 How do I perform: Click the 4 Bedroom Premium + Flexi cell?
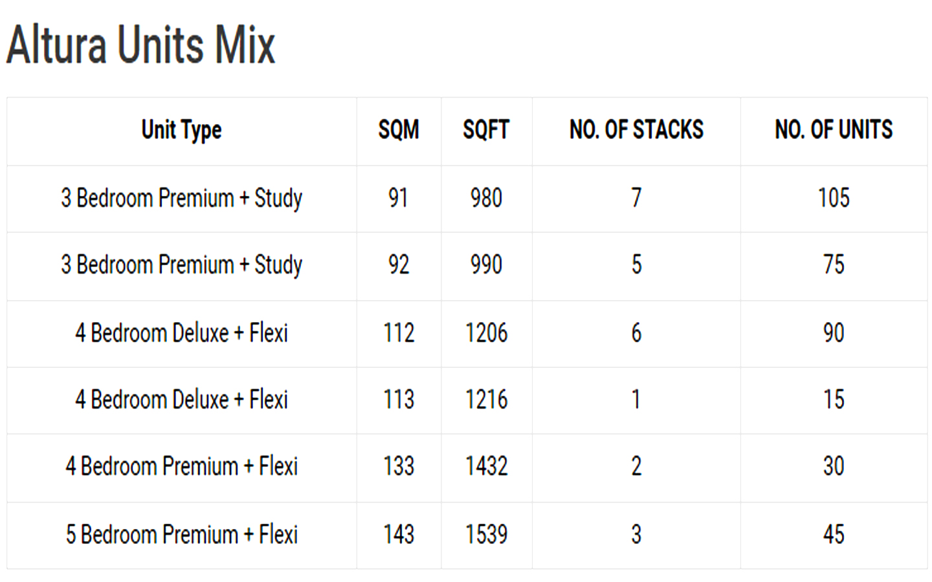pyautogui.click(x=181, y=466)
